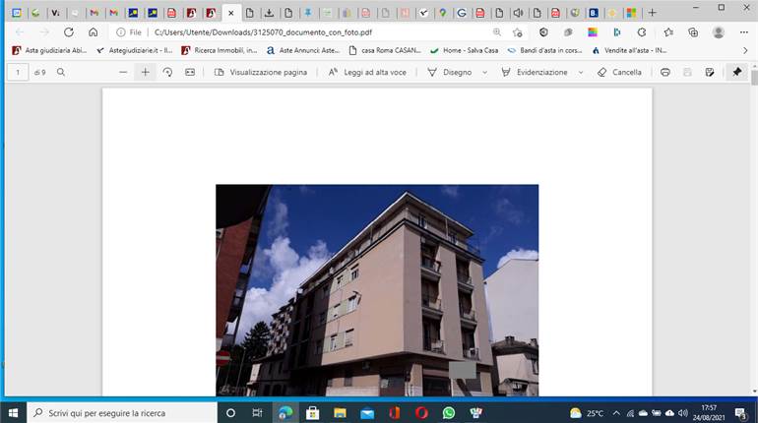The width and height of the screenshot is (758, 423).
Task: Click the building photo in the PDF
Action: point(377,290)
